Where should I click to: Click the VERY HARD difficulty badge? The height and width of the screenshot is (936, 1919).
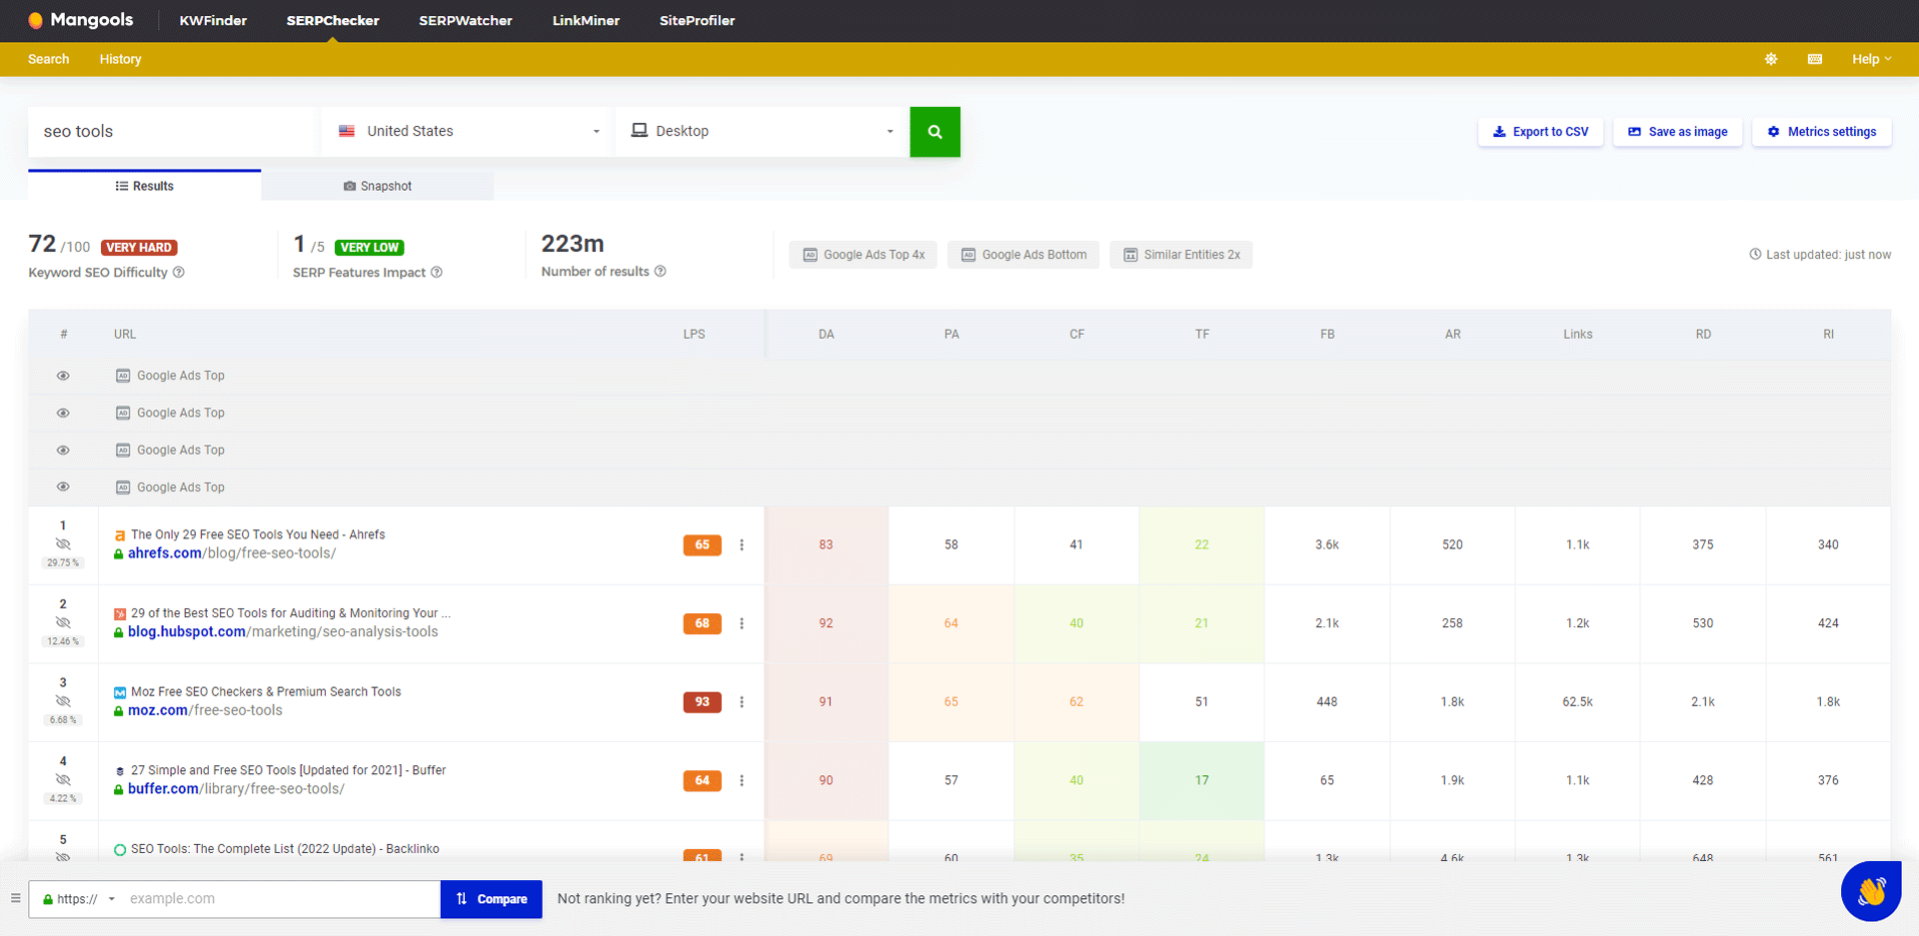[139, 248]
